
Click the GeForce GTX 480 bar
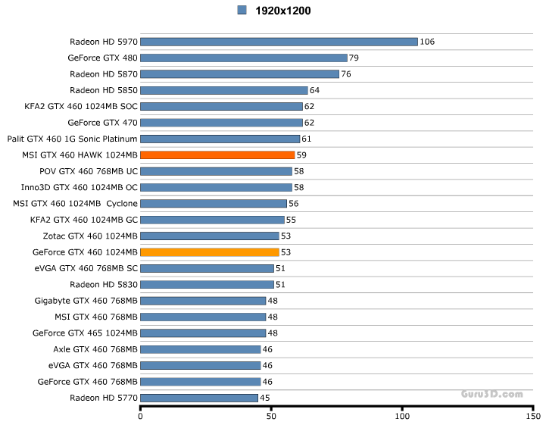pos(243,58)
